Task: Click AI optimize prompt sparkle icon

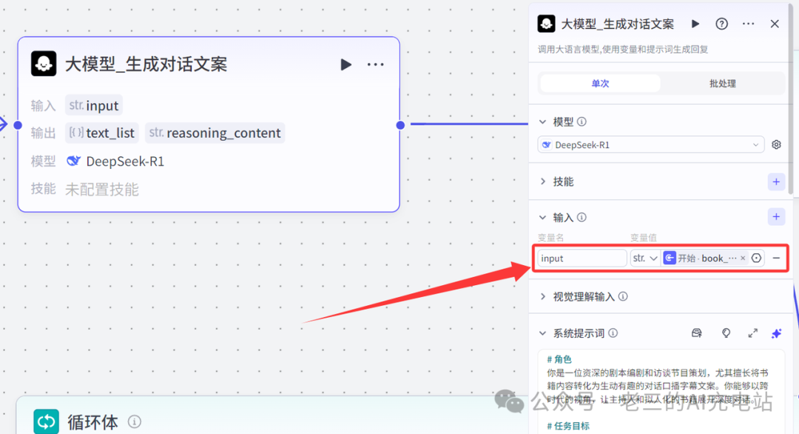Action: (776, 333)
